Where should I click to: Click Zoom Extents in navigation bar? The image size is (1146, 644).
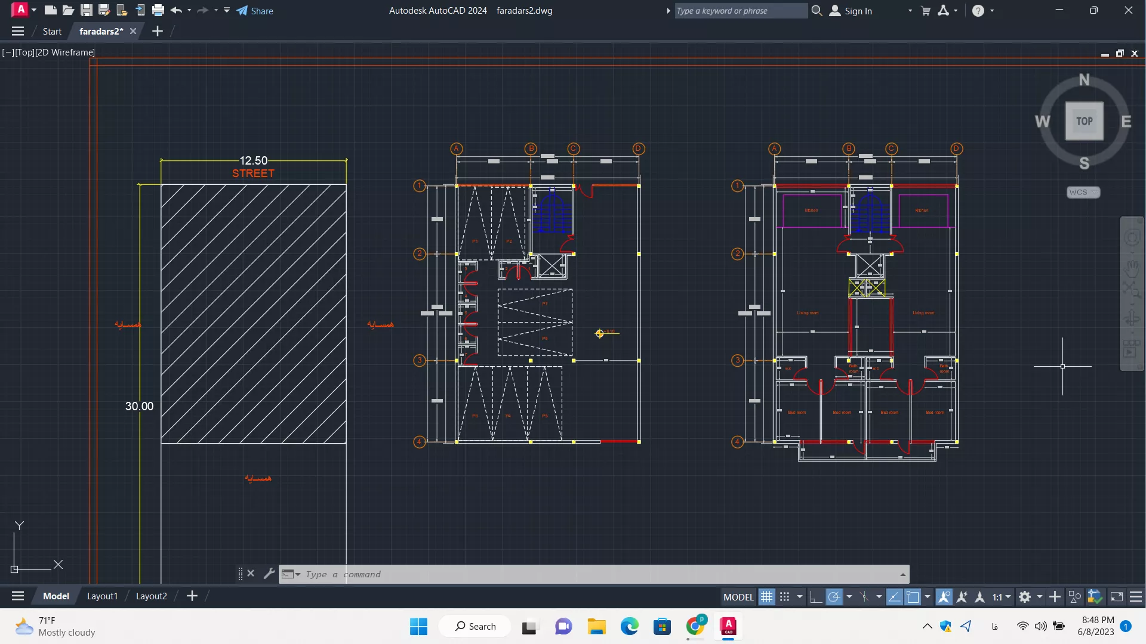tap(1132, 291)
